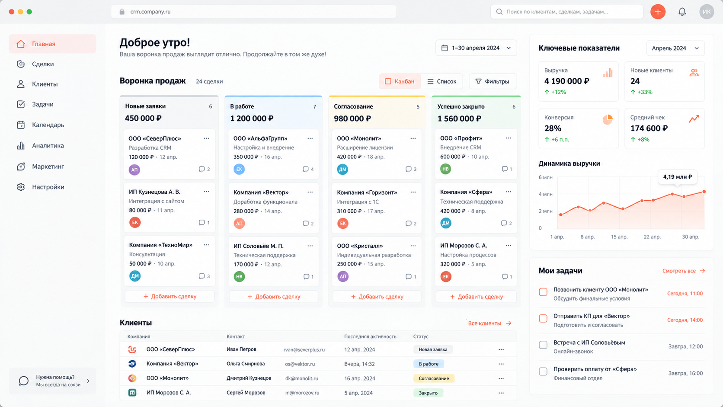This screenshot has height=407, width=723.
Task: Click the red plus create button
Action: tap(658, 12)
